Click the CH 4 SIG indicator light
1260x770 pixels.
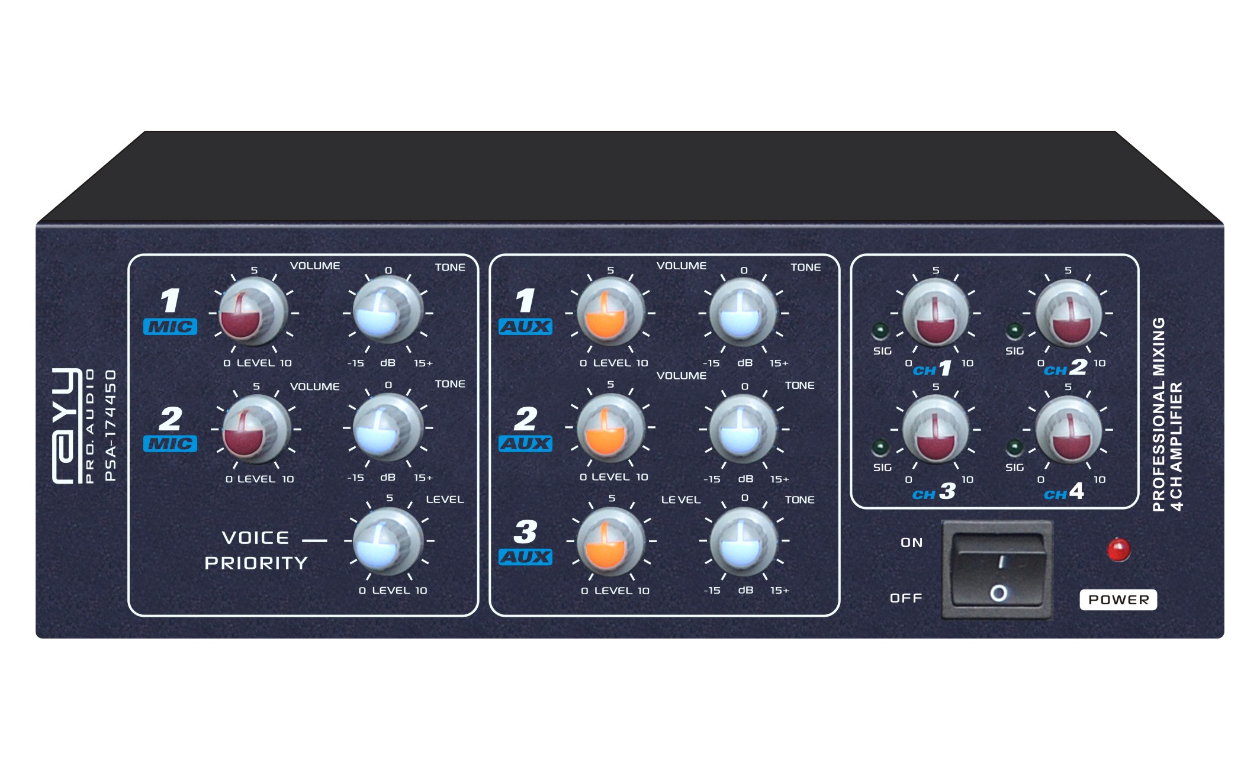1014,447
